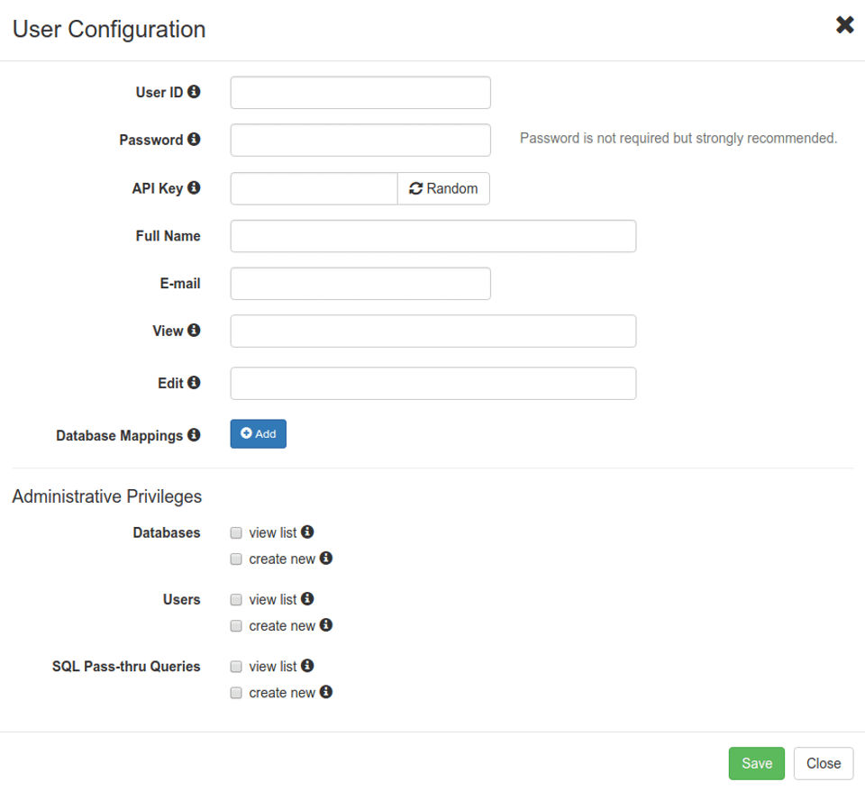The height and width of the screenshot is (791, 865).
Task: Save the user configuration
Action: (756, 763)
